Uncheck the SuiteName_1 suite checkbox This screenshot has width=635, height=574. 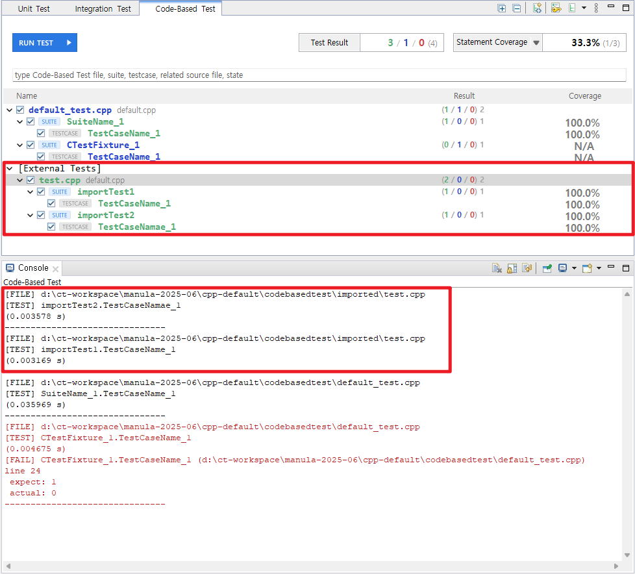coord(31,121)
